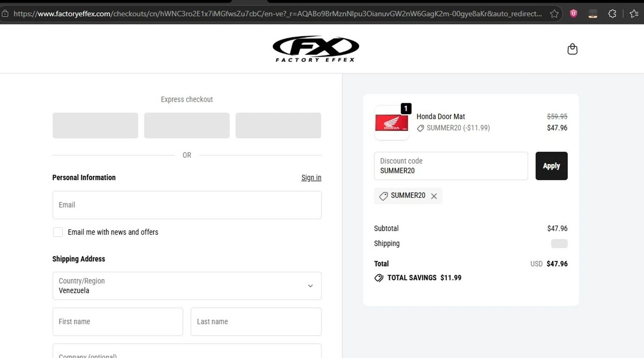Expand the Country/Region dropdown

(x=187, y=286)
